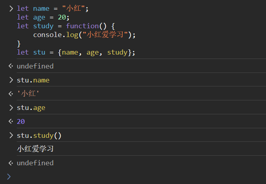Click the stu.name command entry

(33, 80)
